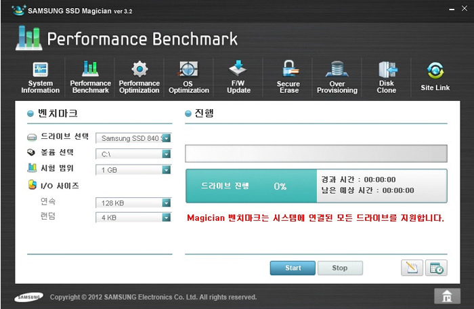Viewport: 474px width, 309px height.
Task: Go to Performance Optimization
Action: [x=139, y=77]
